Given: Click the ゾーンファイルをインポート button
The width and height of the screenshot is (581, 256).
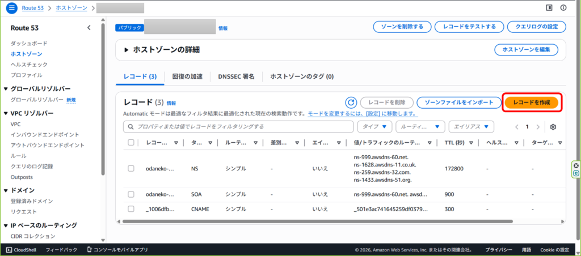Looking at the screenshot, I should pos(458,103).
